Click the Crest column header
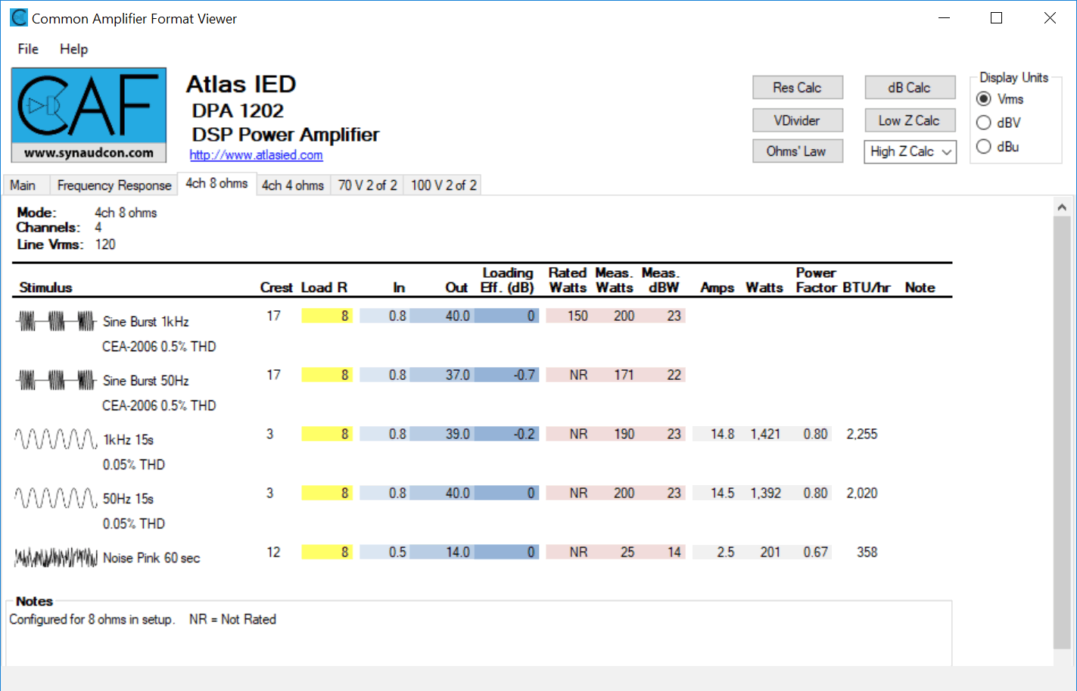The image size is (1077, 691). (x=276, y=288)
